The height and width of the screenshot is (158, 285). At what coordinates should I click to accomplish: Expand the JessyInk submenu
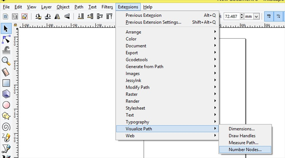[167, 80]
